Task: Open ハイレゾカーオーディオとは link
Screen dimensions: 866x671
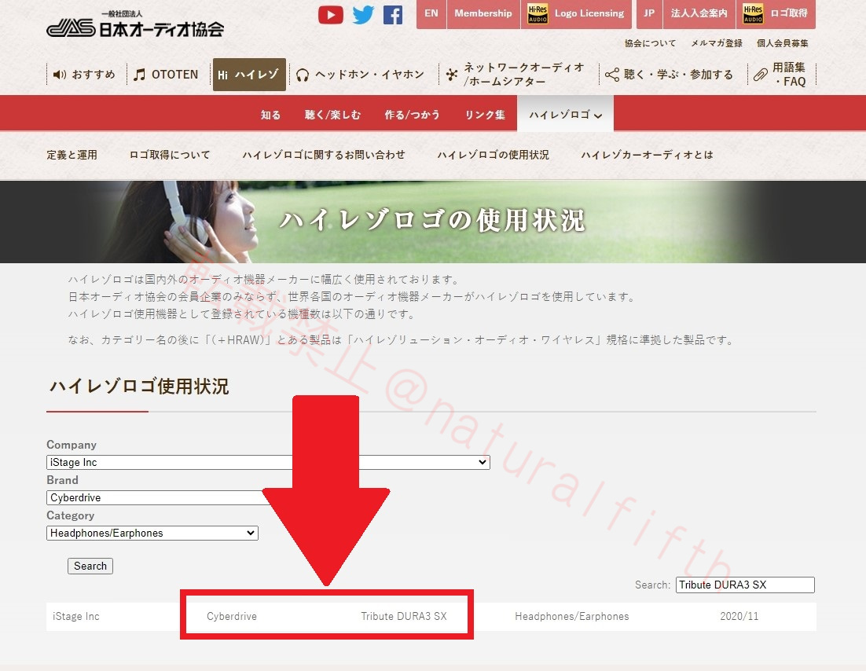Action: [x=647, y=156]
